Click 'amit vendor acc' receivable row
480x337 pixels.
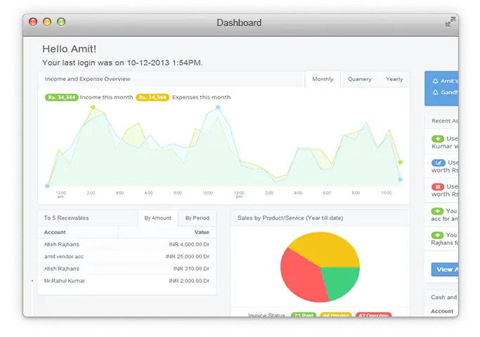127,257
